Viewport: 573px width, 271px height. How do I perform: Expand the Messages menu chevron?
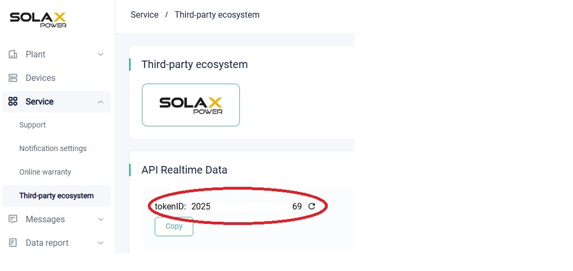(x=101, y=219)
